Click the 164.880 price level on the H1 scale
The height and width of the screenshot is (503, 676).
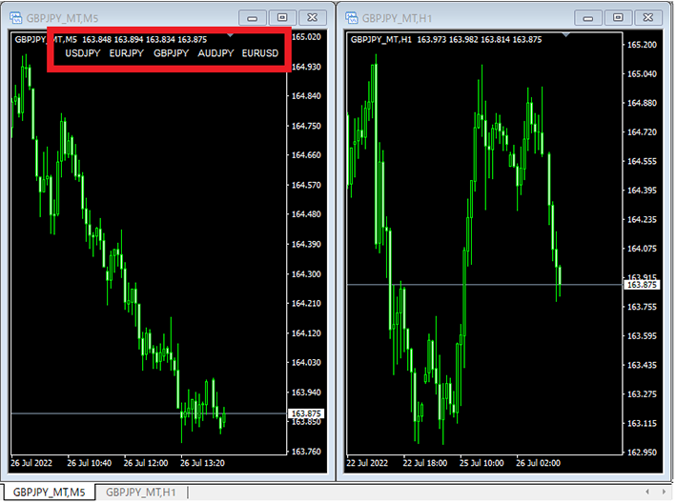pyautogui.click(x=642, y=103)
